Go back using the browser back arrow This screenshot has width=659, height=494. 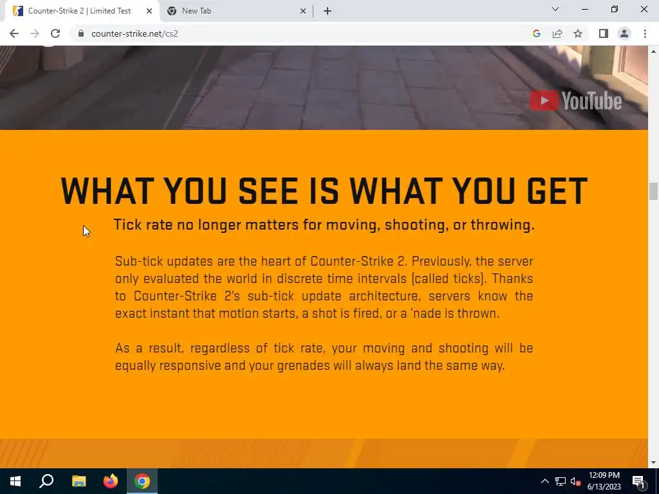(14, 33)
